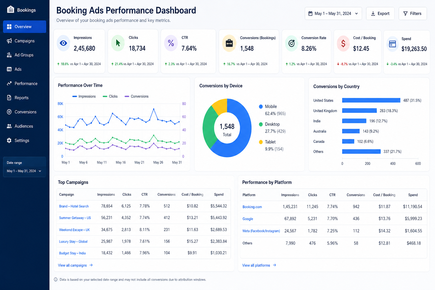Click the 7.64% CTR value
The image size is (435, 290).
tap(189, 48)
